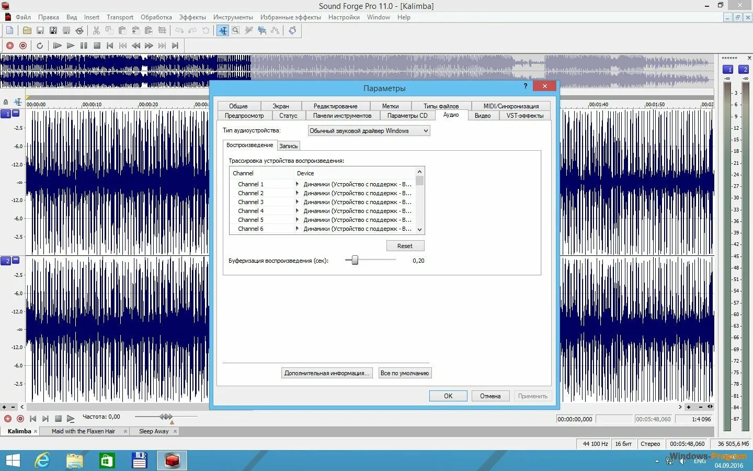The height and width of the screenshot is (471, 753).
Task: Click Go to End in top transport bar
Action: tap(175, 46)
